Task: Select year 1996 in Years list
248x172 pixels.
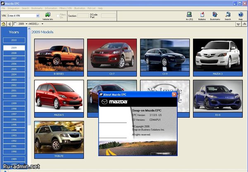Action: click(x=14, y=119)
